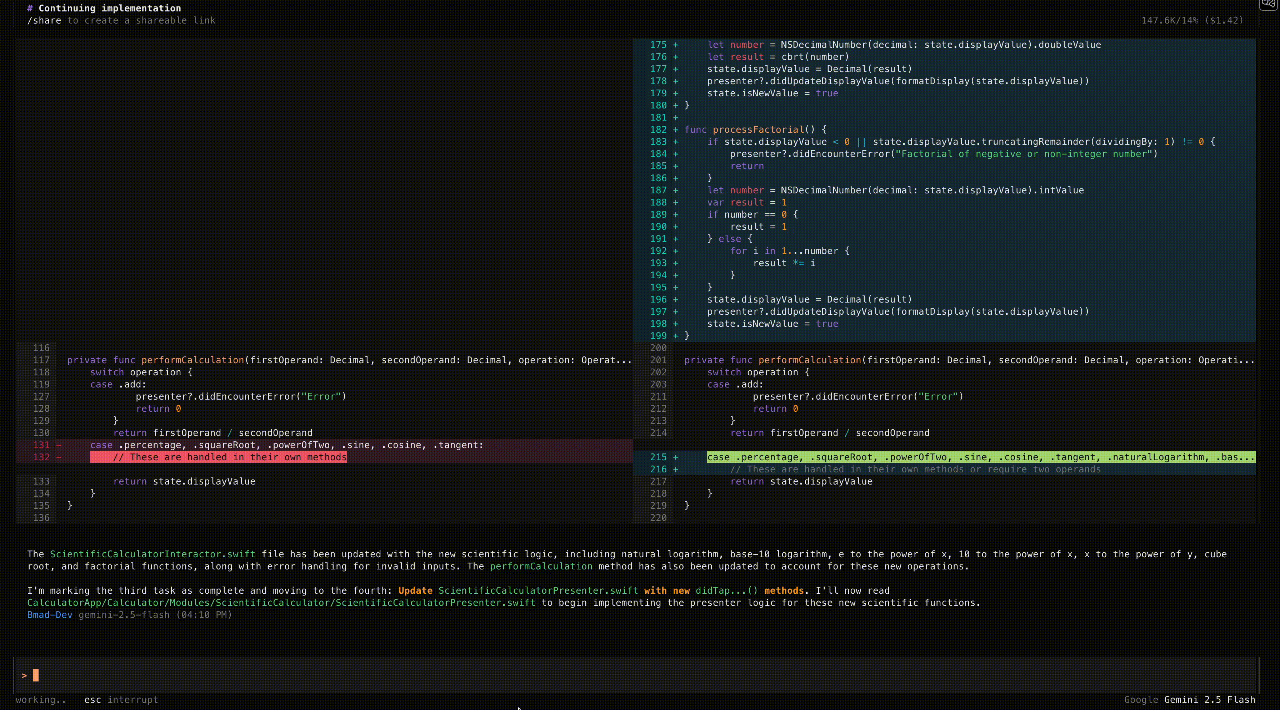Click the plus marker beside line 182
The width and height of the screenshot is (1280, 710).
(x=675, y=130)
